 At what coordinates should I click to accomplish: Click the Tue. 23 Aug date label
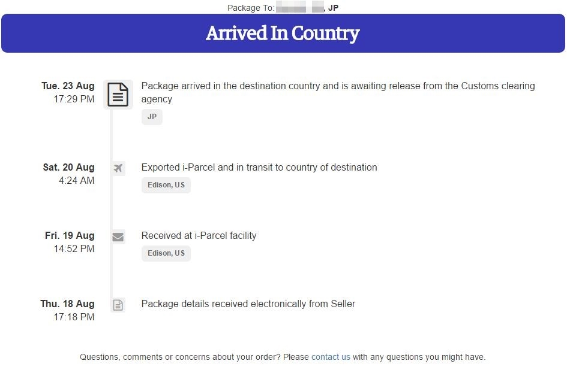[68, 86]
